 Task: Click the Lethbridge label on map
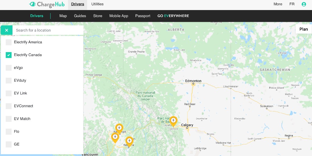point(200,148)
